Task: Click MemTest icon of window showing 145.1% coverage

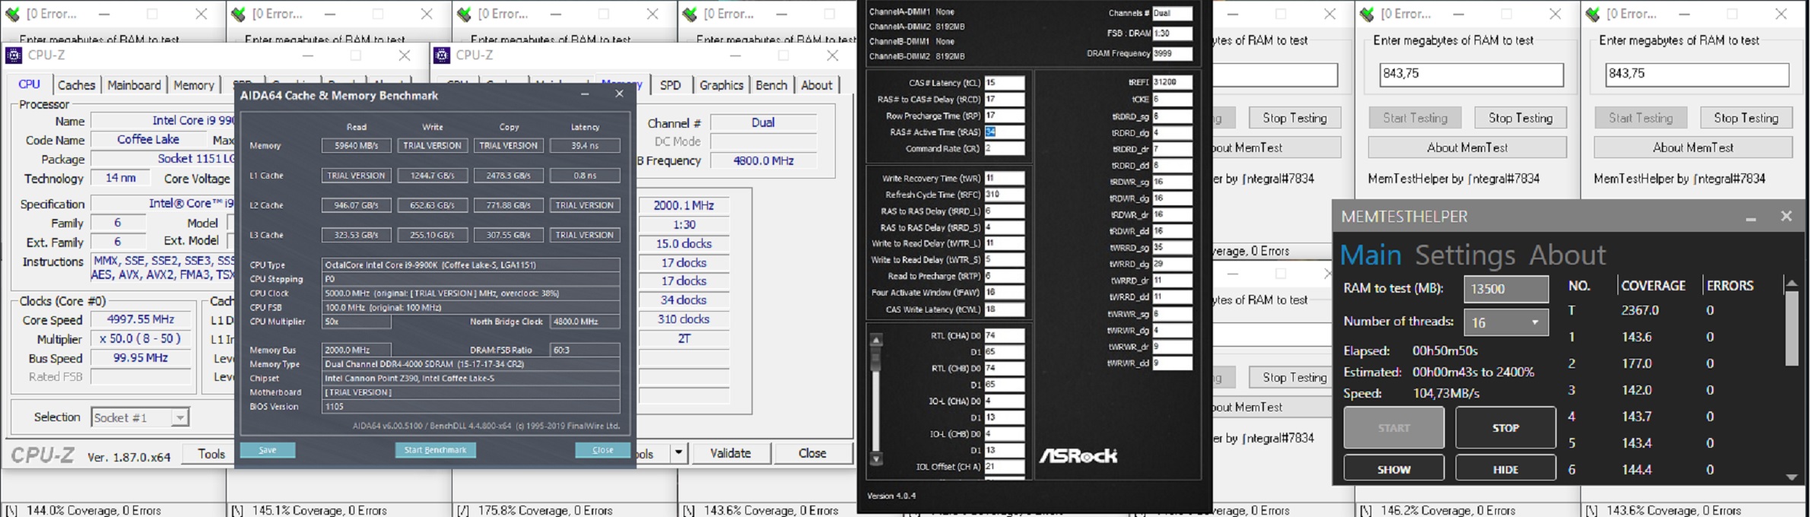Action: point(238,14)
